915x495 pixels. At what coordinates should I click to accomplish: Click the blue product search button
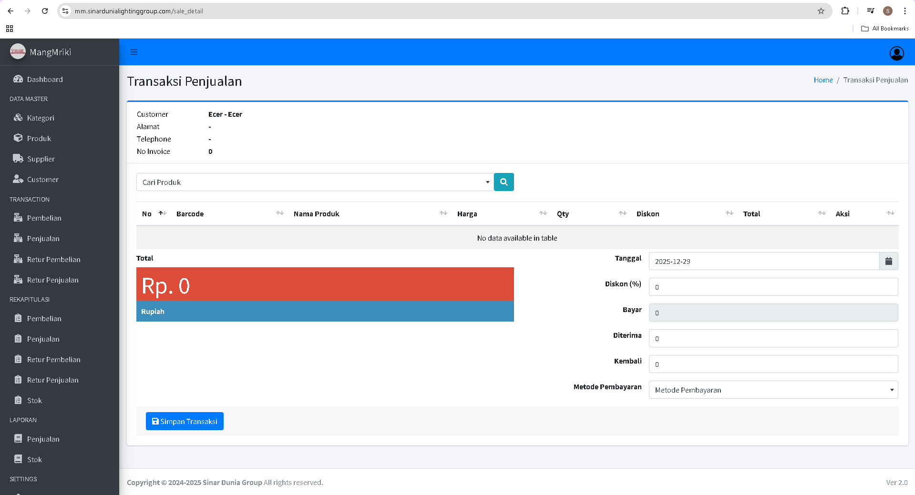pos(504,182)
